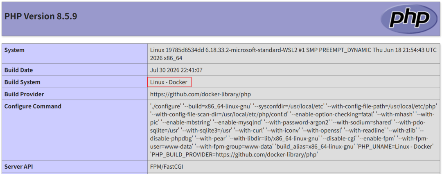The image size is (442, 174).
Task: Click the PHP_BUILD_PROVIDER configure line
Action: pos(234,154)
